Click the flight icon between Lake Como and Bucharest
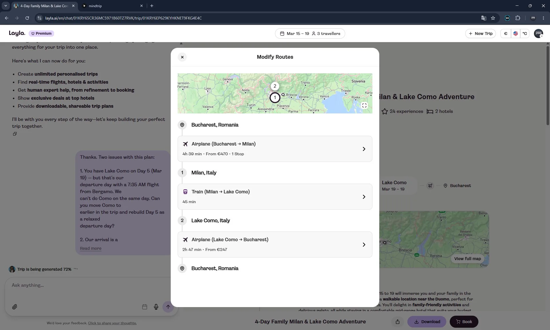This screenshot has height=330, width=550. pyautogui.click(x=430, y=186)
